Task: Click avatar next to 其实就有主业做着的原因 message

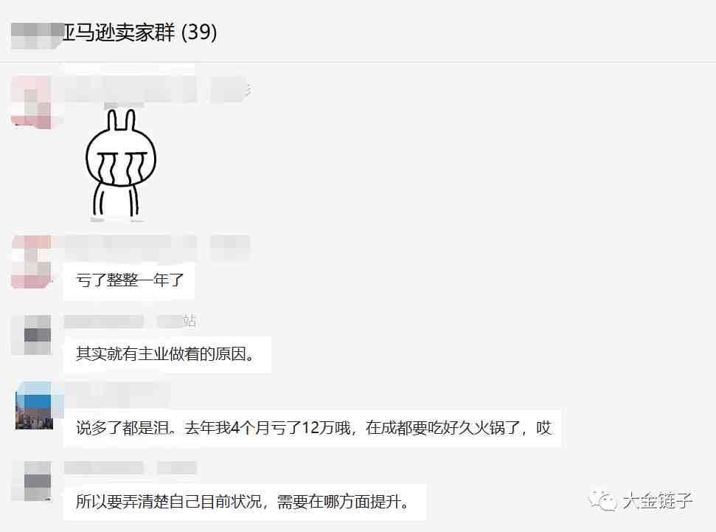Action: click(x=32, y=335)
